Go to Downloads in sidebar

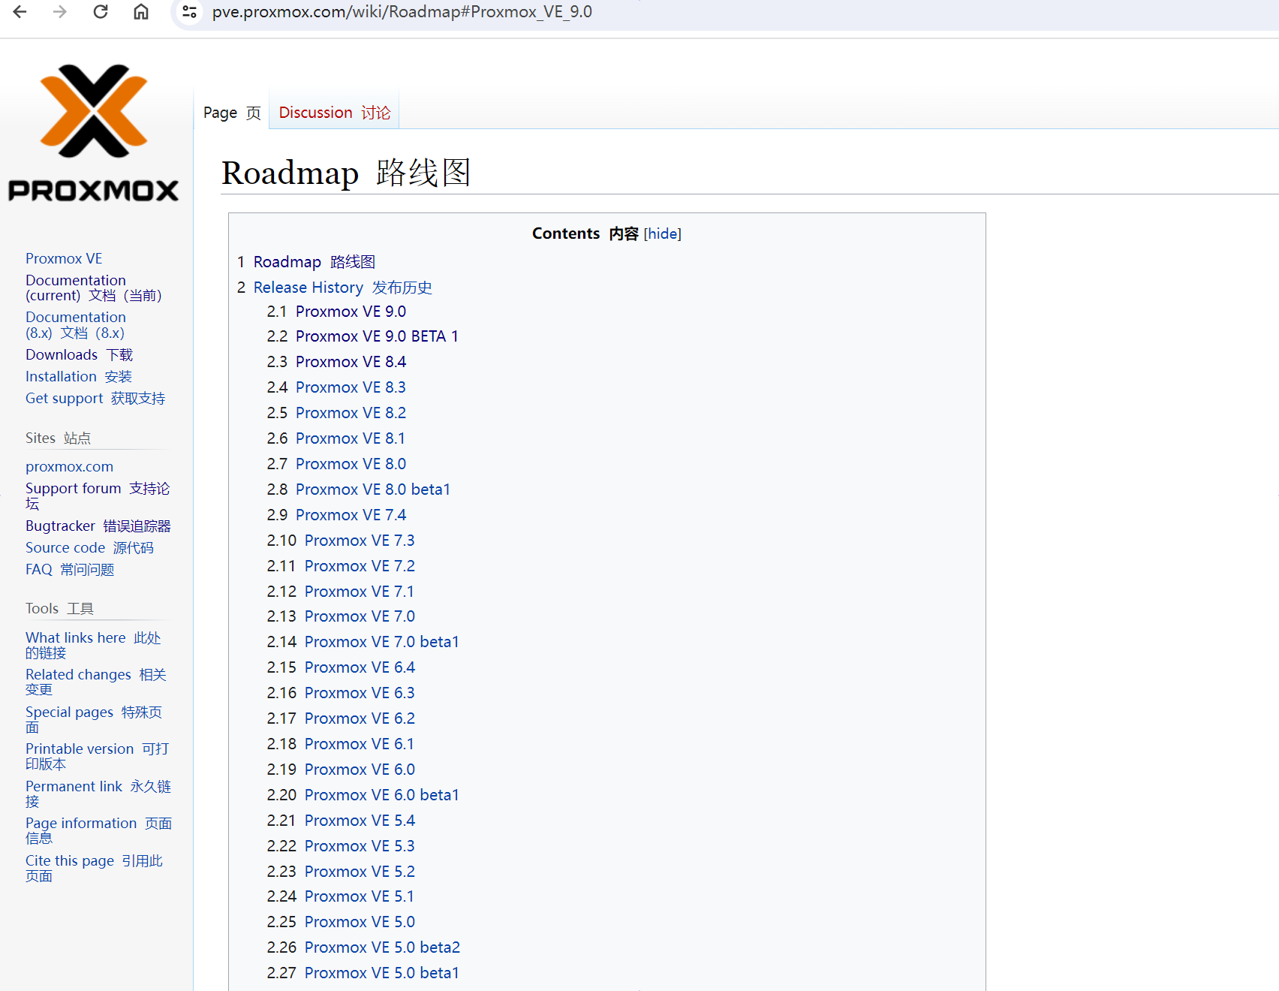tap(79, 354)
